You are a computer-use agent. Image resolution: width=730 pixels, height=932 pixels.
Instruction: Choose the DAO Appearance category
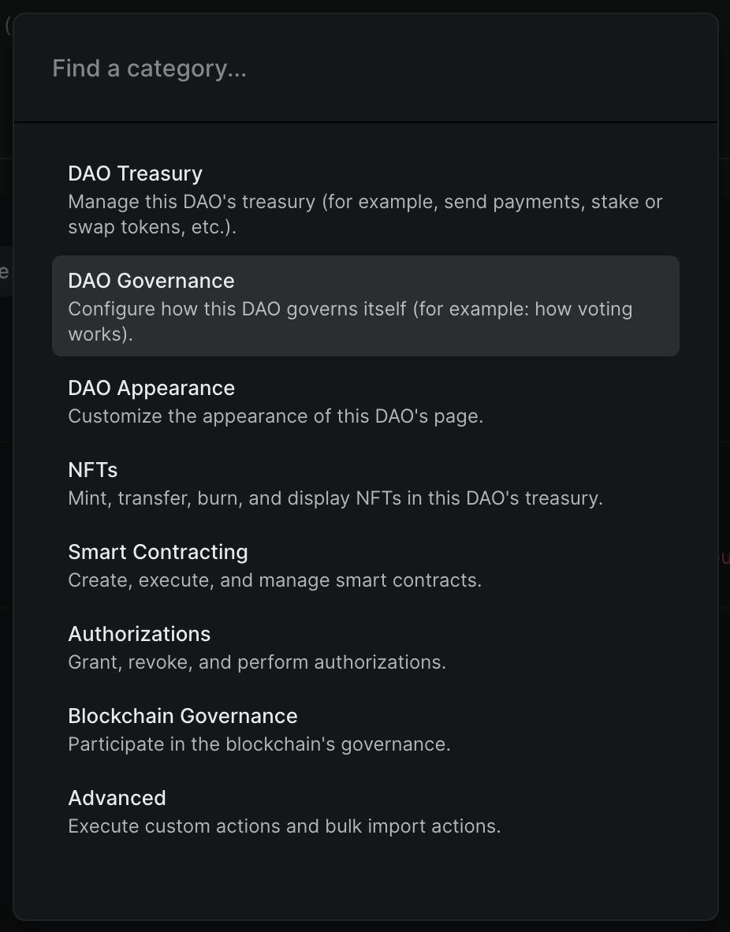click(151, 388)
